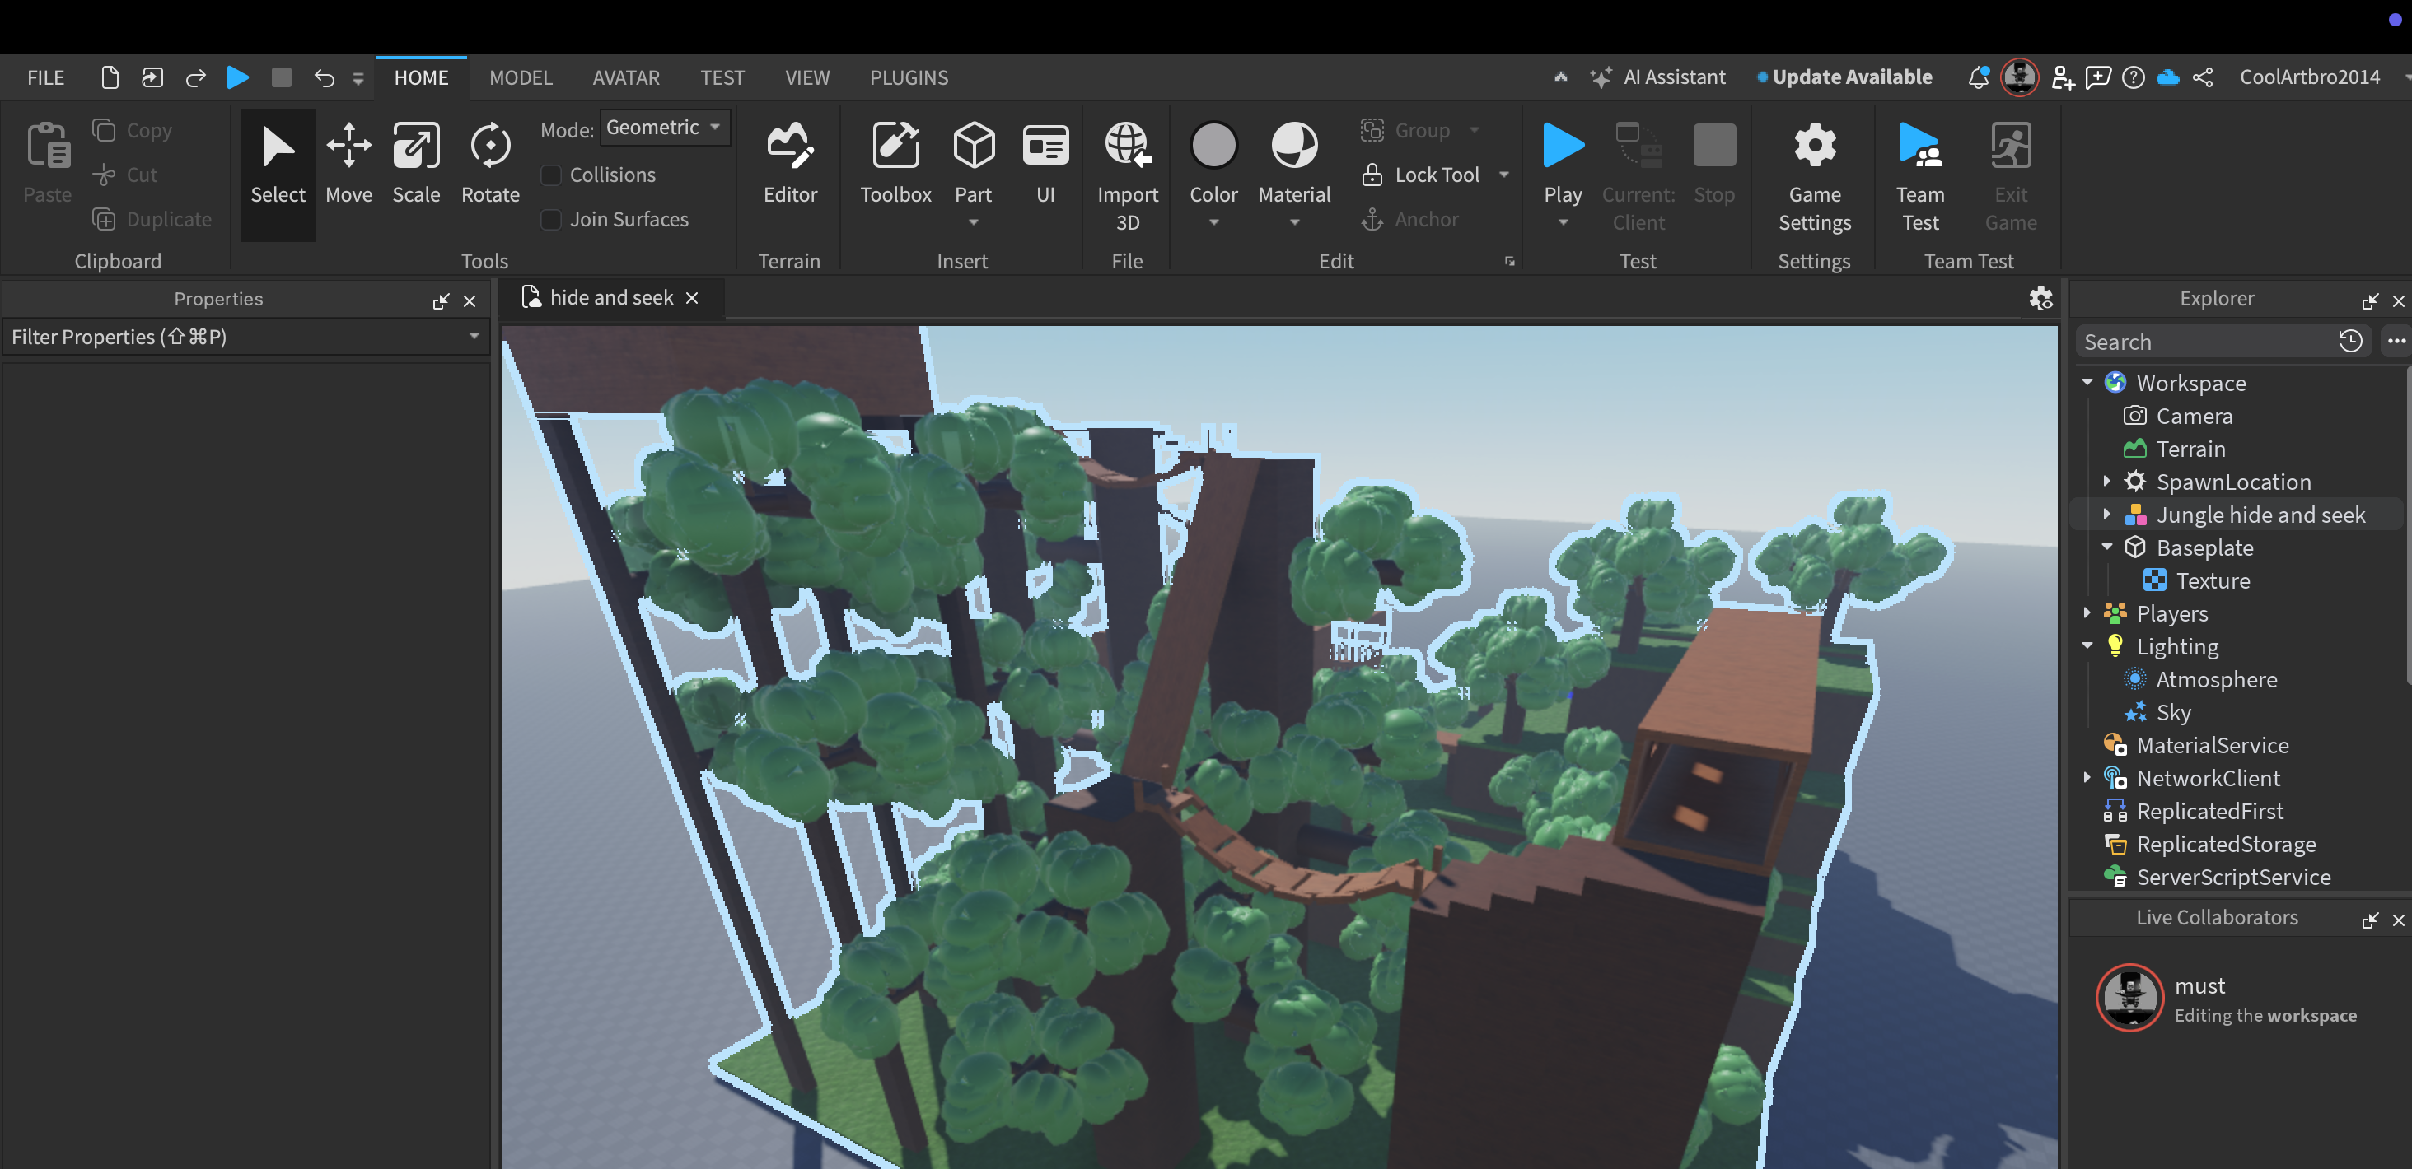The image size is (2412, 1169).
Task: Open the UI insert tool
Action: tap(1045, 164)
